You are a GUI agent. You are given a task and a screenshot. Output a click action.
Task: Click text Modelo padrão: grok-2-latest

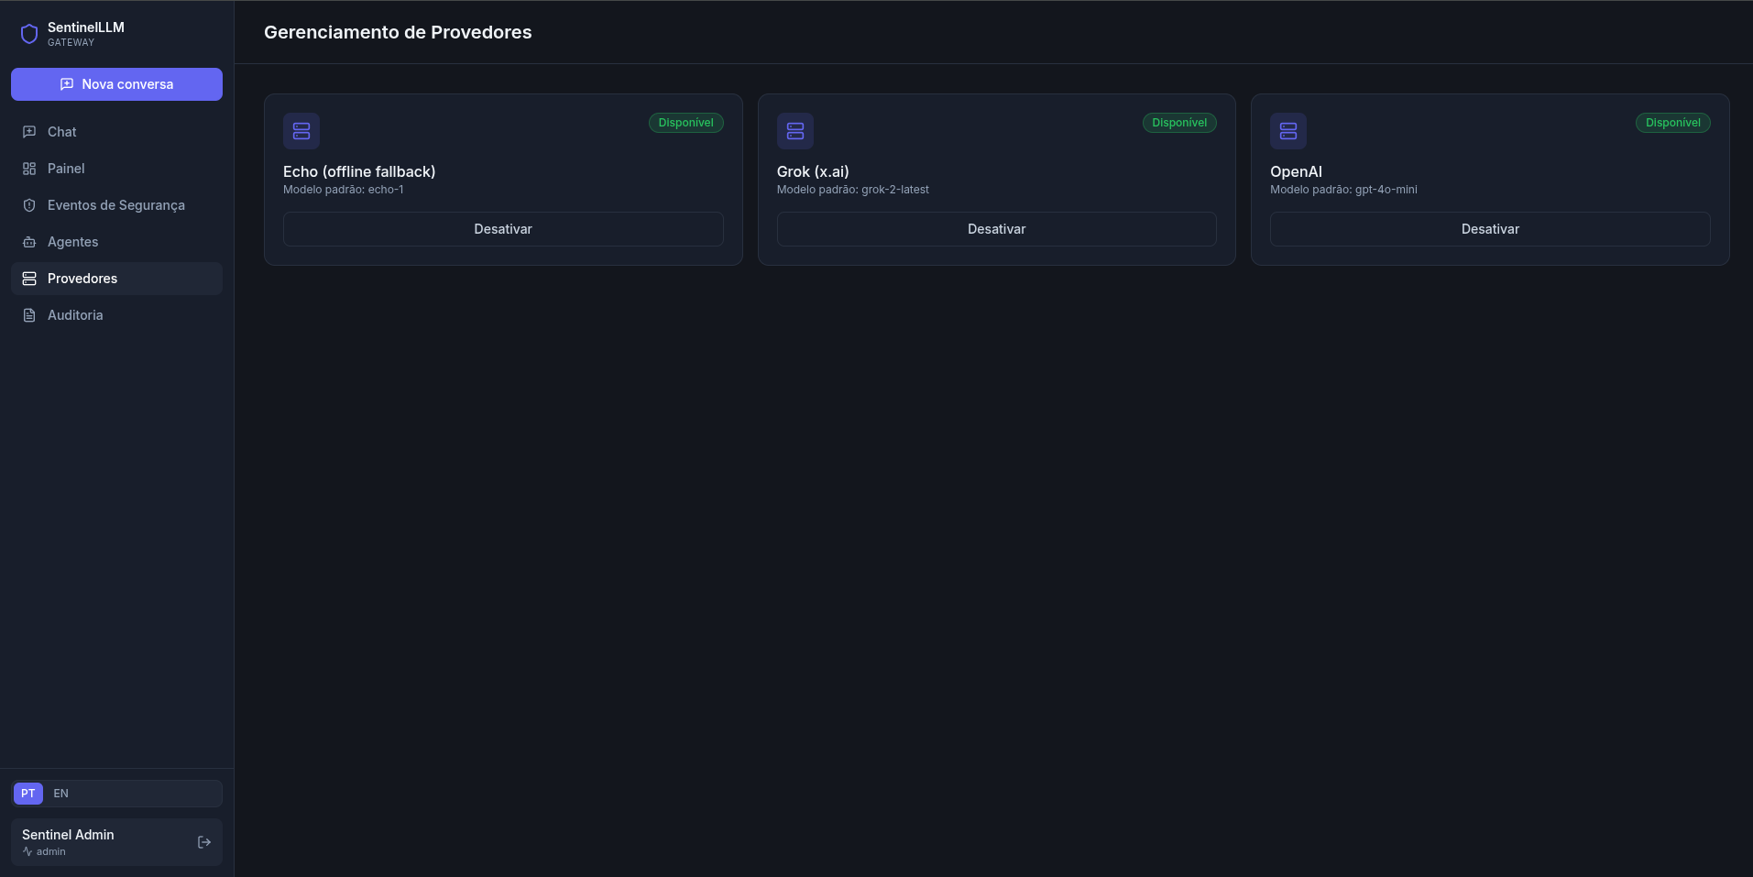853,190
